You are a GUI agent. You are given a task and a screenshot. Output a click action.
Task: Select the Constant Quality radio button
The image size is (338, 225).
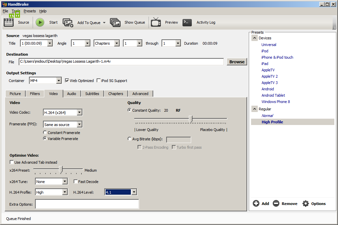point(129,110)
